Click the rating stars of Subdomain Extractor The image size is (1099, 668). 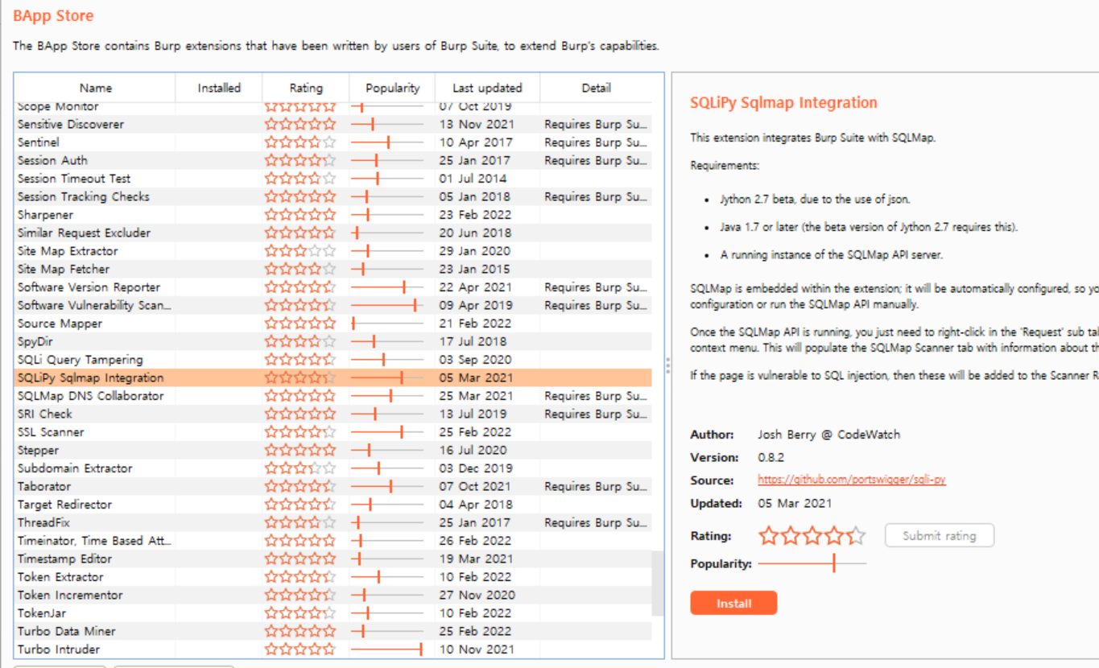point(300,468)
